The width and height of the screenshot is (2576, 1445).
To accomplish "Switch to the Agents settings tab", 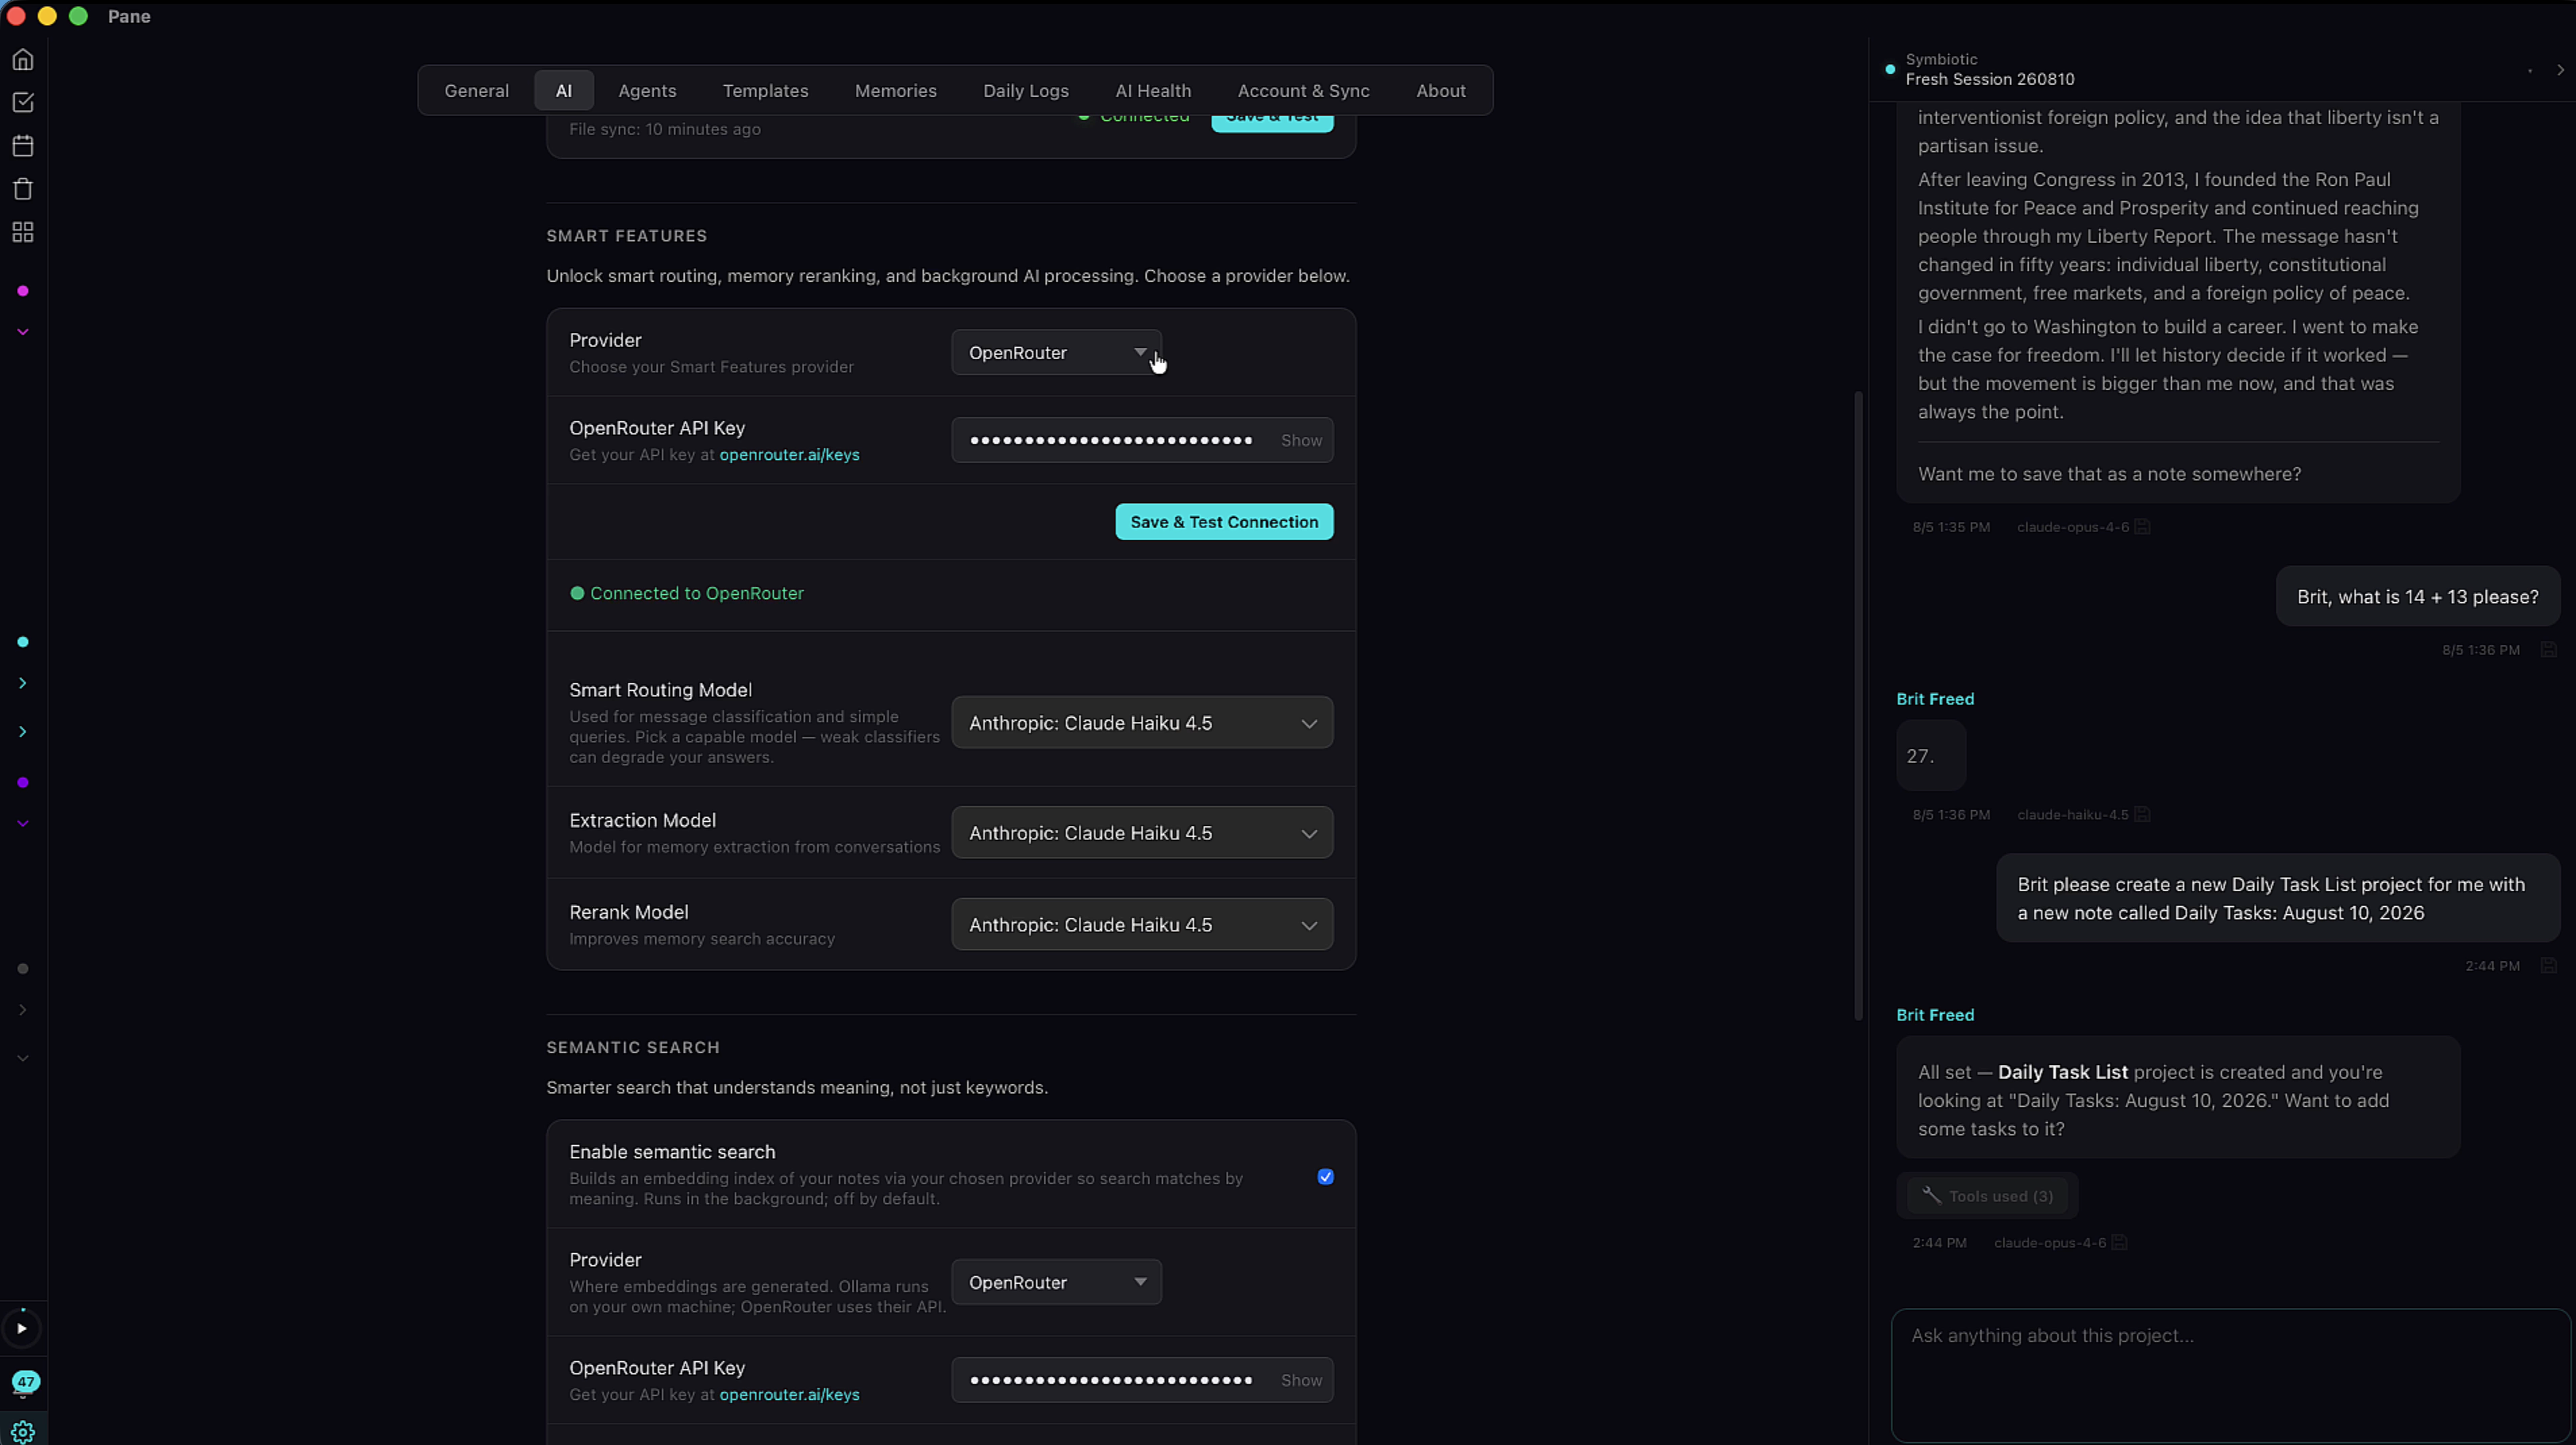I will (647, 91).
